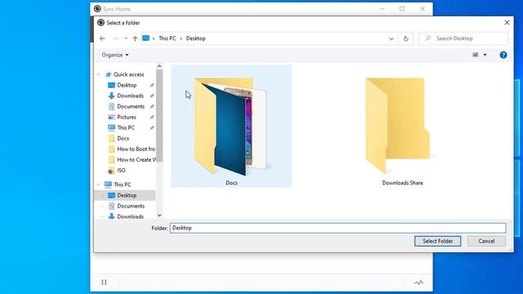Click the Search Desktop field
Screen dimensions: 523x294
coord(463,38)
